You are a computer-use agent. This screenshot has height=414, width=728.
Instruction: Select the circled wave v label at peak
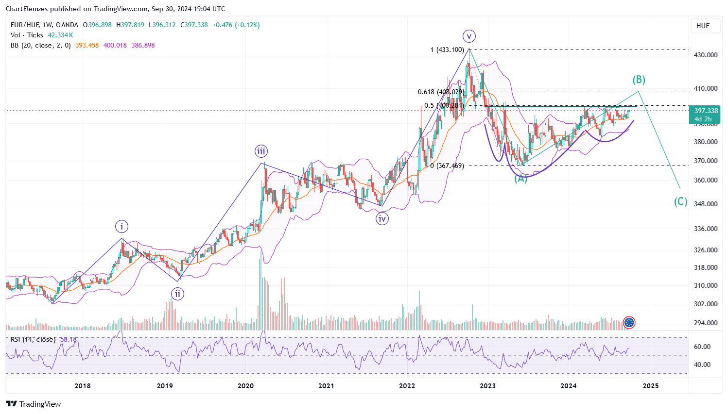(468, 36)
